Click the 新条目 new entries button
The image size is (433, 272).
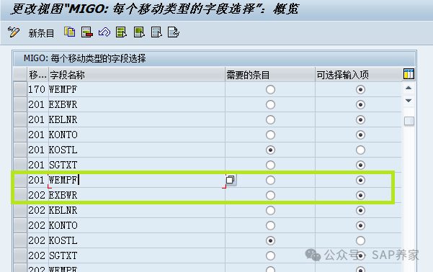pyautogui.click(x=41, y=33)
